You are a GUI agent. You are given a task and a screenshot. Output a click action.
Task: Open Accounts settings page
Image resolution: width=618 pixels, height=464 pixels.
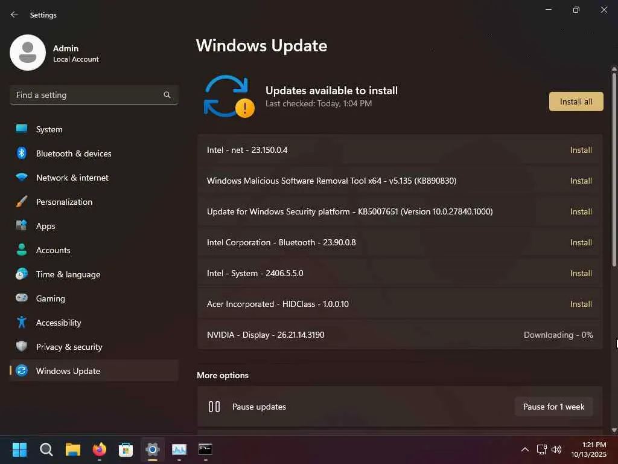tap(94, 250)
